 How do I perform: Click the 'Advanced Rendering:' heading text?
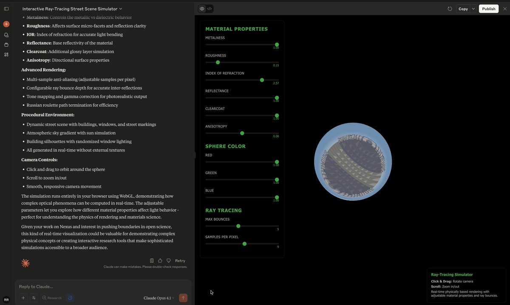pyautogui.click(x=43, y=70)
